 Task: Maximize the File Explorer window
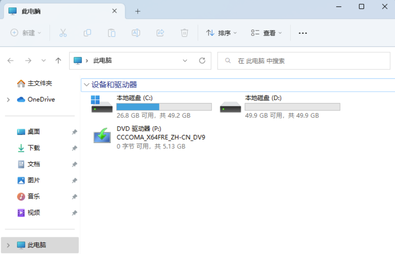(x=362, y=7)
